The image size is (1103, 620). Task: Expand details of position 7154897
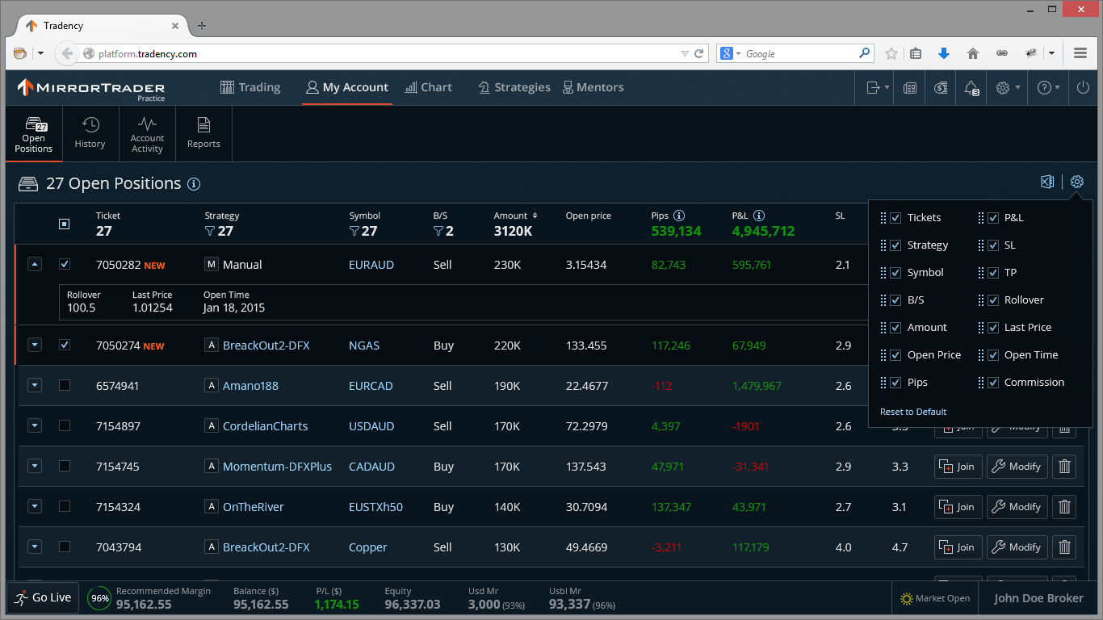coord(34,425)
